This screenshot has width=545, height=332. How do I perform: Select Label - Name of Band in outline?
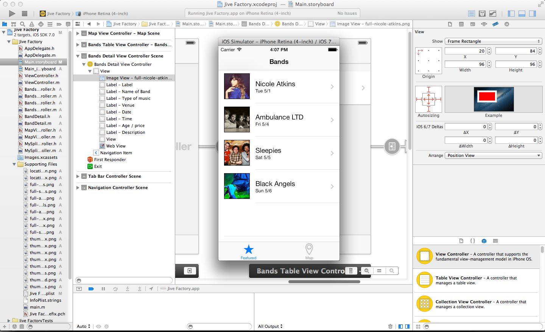point(128,92)
